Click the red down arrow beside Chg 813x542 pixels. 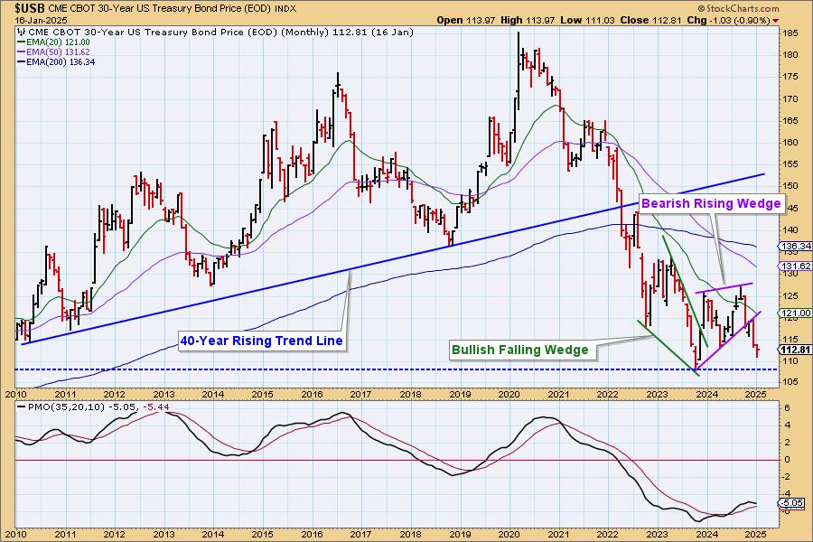pyautogui.click(x=802, y=19)
